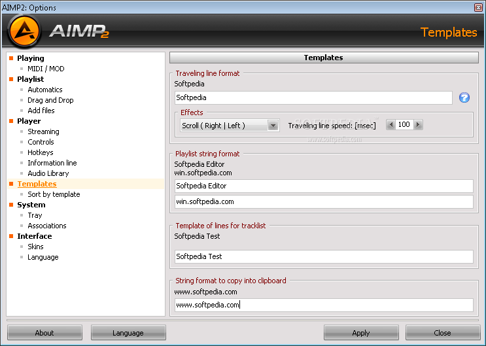
Task: Increase traveling line speed with right arrow
Action: click(x=418, y=125)
